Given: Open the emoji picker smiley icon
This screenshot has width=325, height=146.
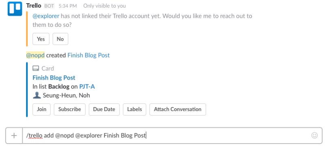Looking at the screenshot, I should 314,135.
